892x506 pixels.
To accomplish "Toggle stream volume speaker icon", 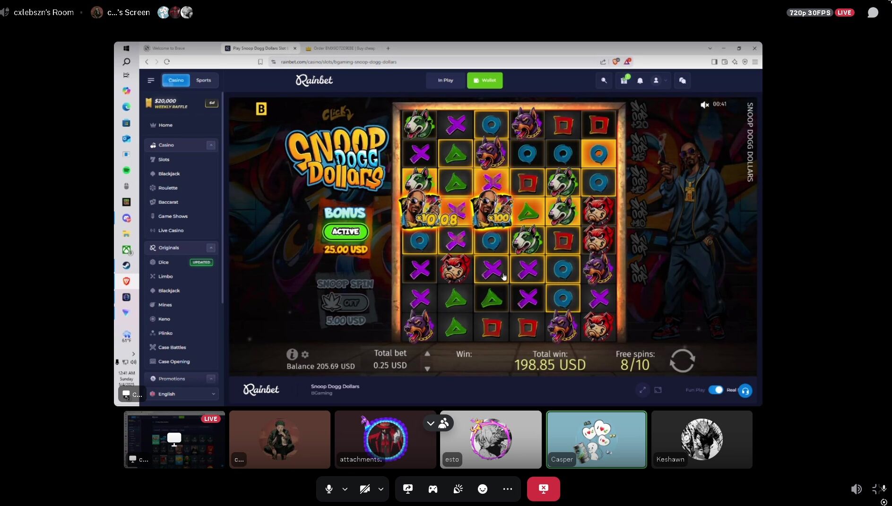I will [x=856, y=489].
